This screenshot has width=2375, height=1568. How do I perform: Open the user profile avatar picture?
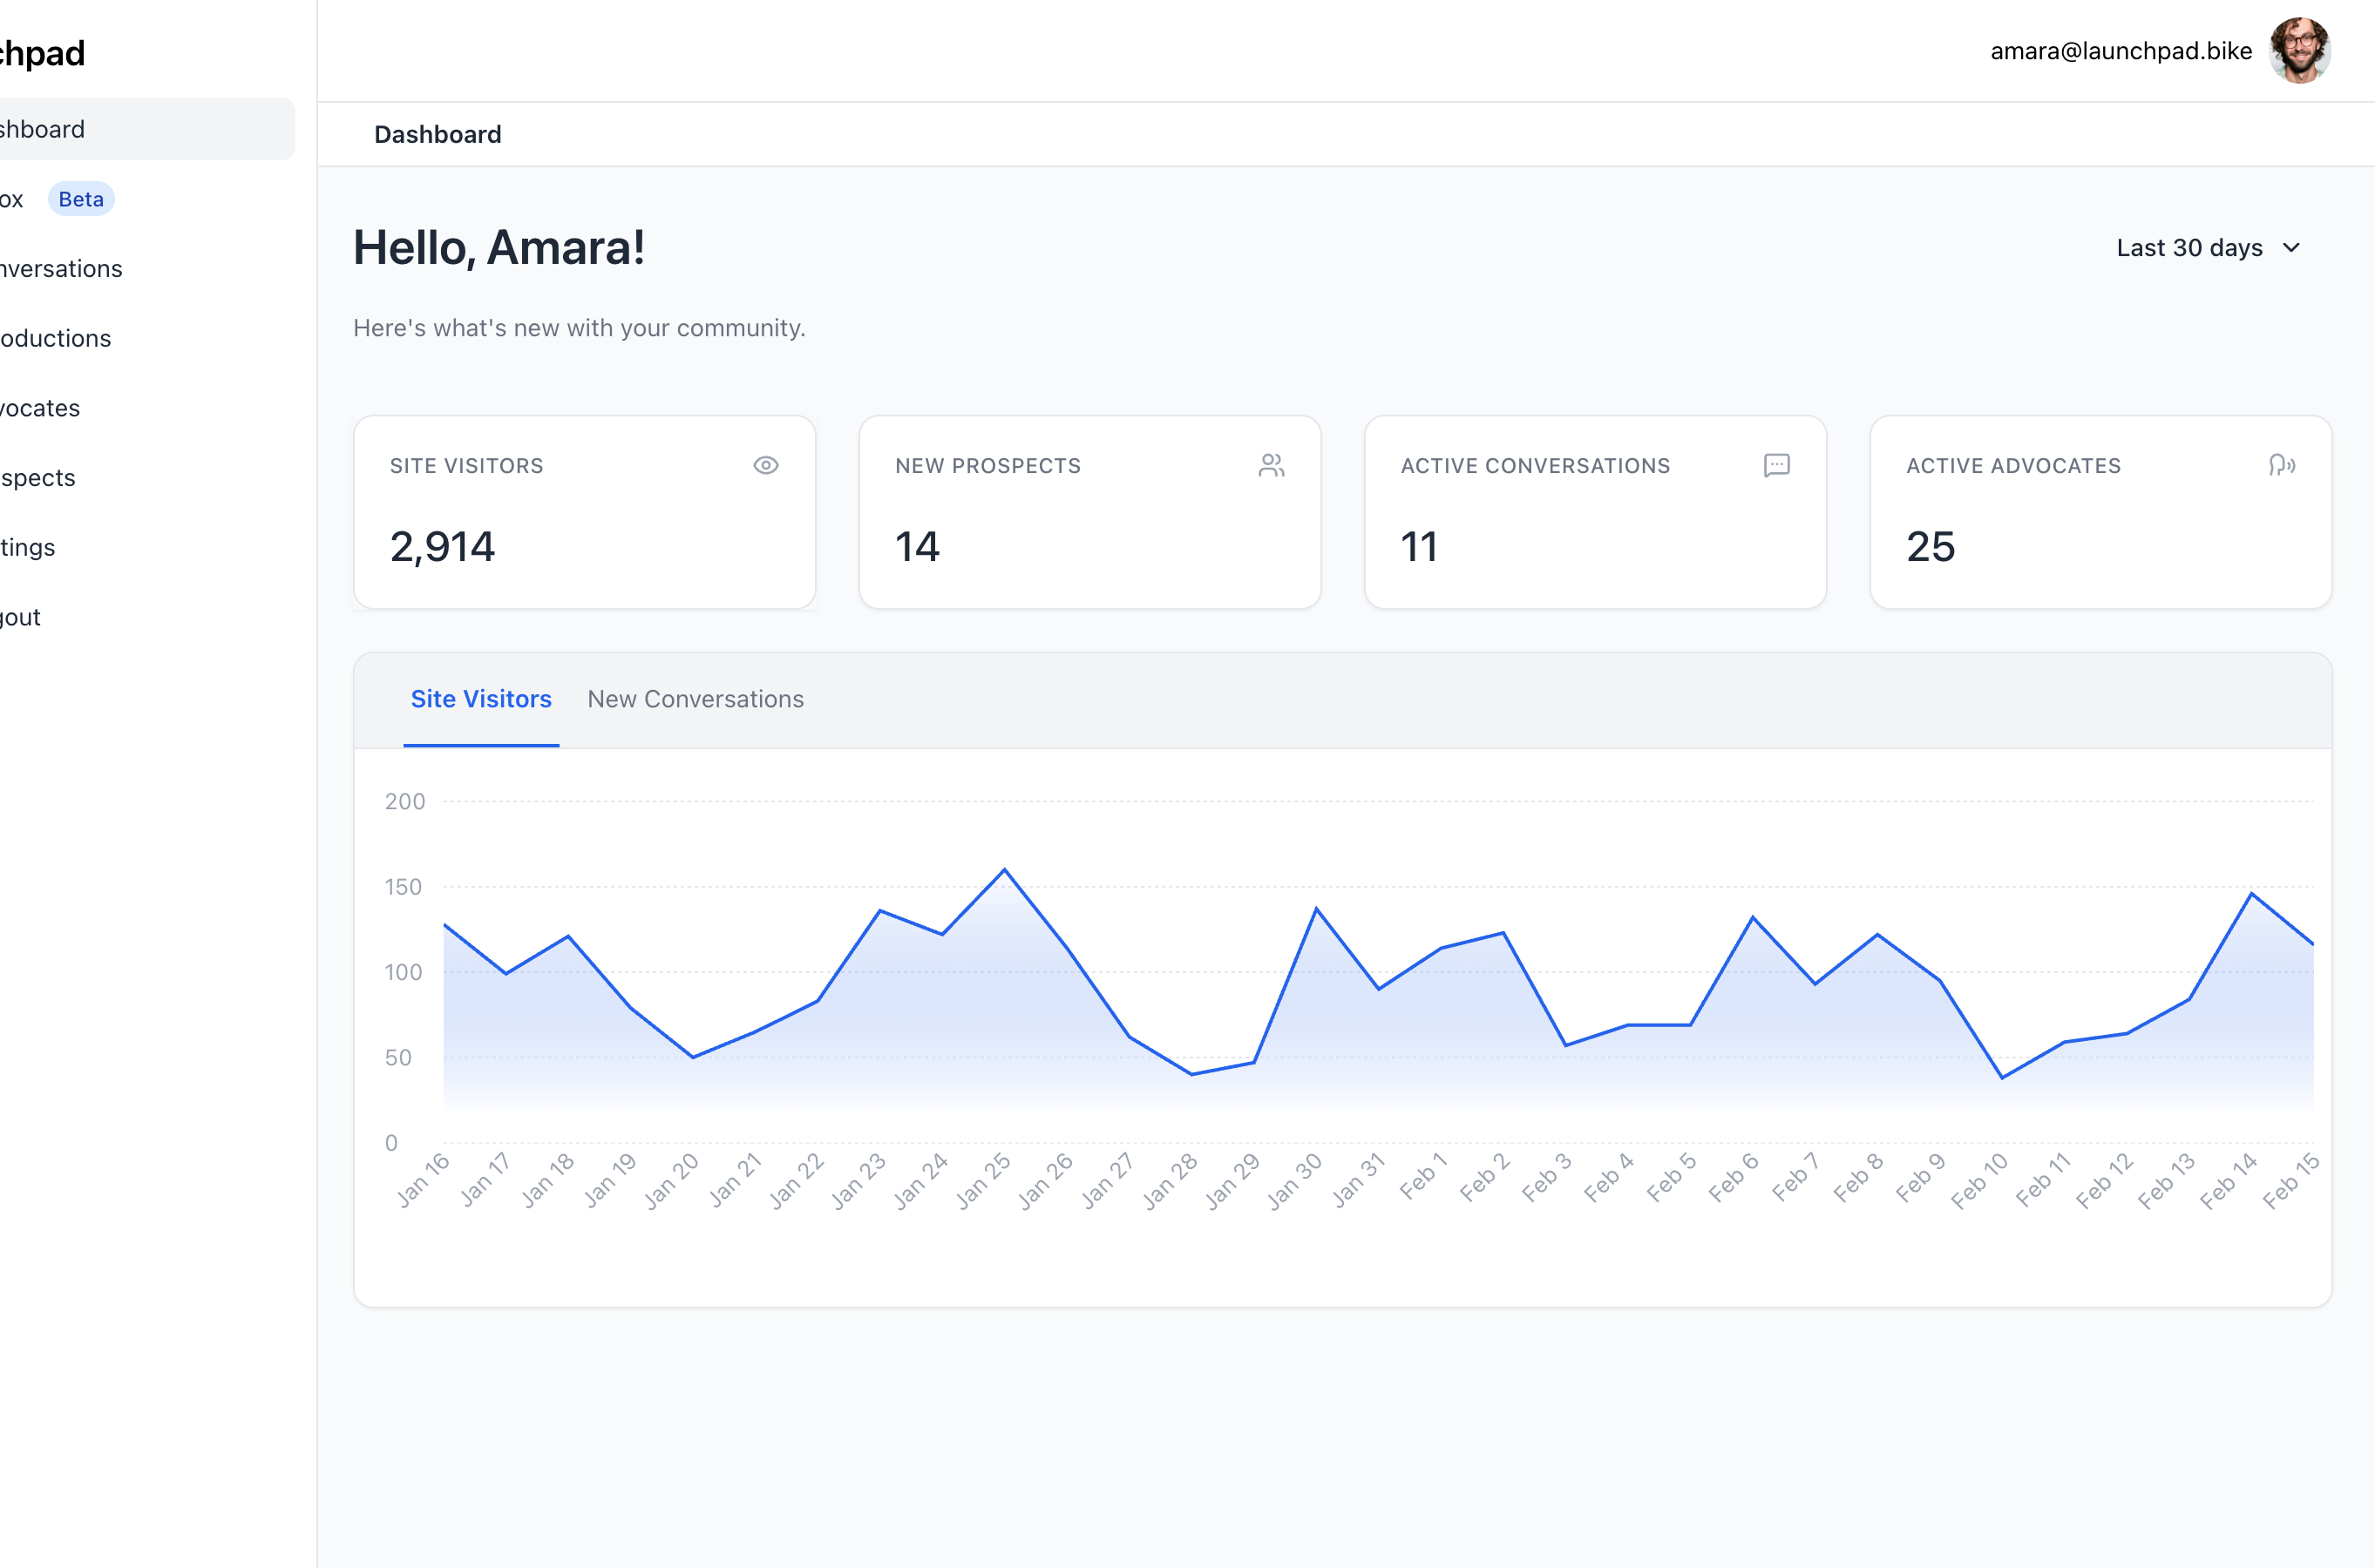click(x=2301, y=50)
